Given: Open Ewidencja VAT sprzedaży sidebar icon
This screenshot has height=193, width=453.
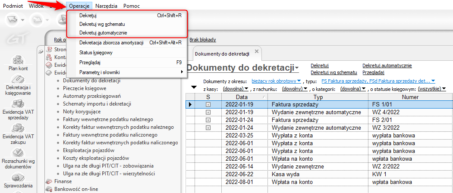Looking at the screenshot, I should coord(18,104).
